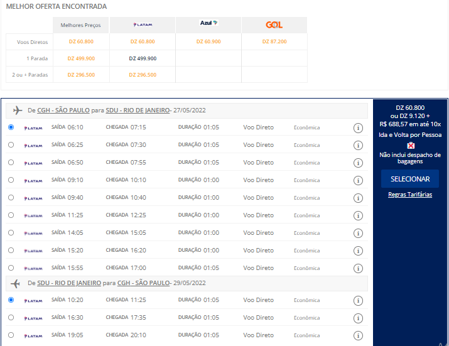Click info icon for 15:55 departure flight
The height and width of the screenshot is (346, 449).
358,268
